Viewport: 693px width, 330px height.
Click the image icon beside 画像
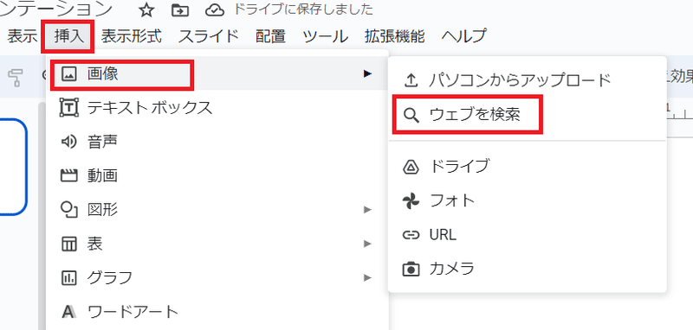[x=68, y=74]
